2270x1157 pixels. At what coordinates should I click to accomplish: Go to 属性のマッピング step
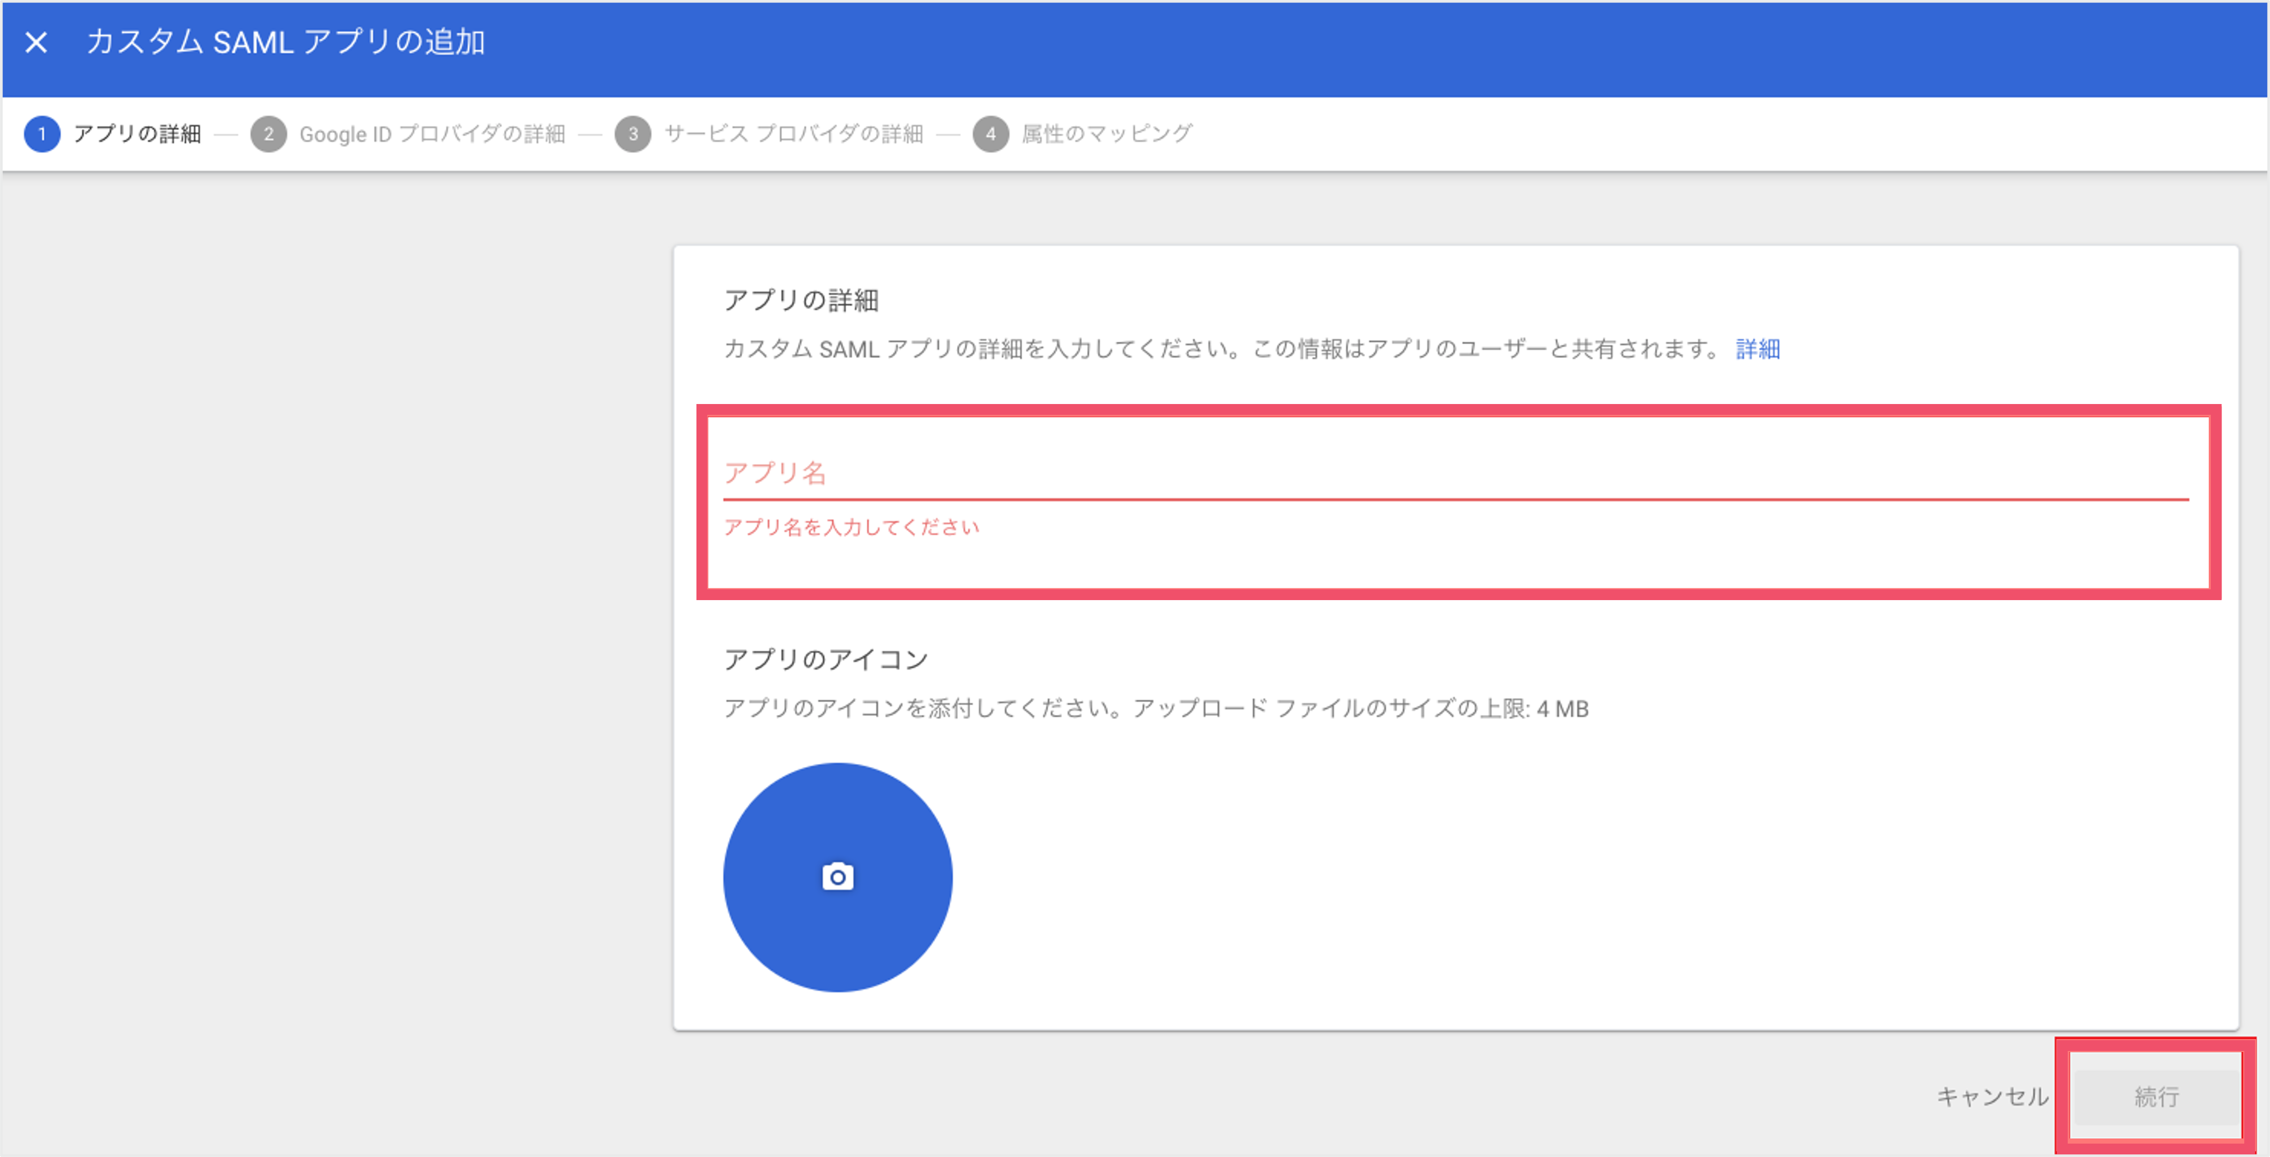click(x=1107, y=134)
